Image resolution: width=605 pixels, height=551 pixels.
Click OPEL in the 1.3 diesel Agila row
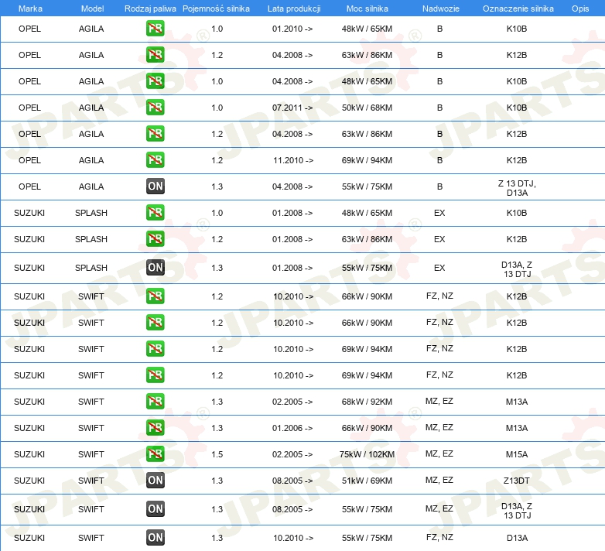pyautogui.click(x=29, y=187)
